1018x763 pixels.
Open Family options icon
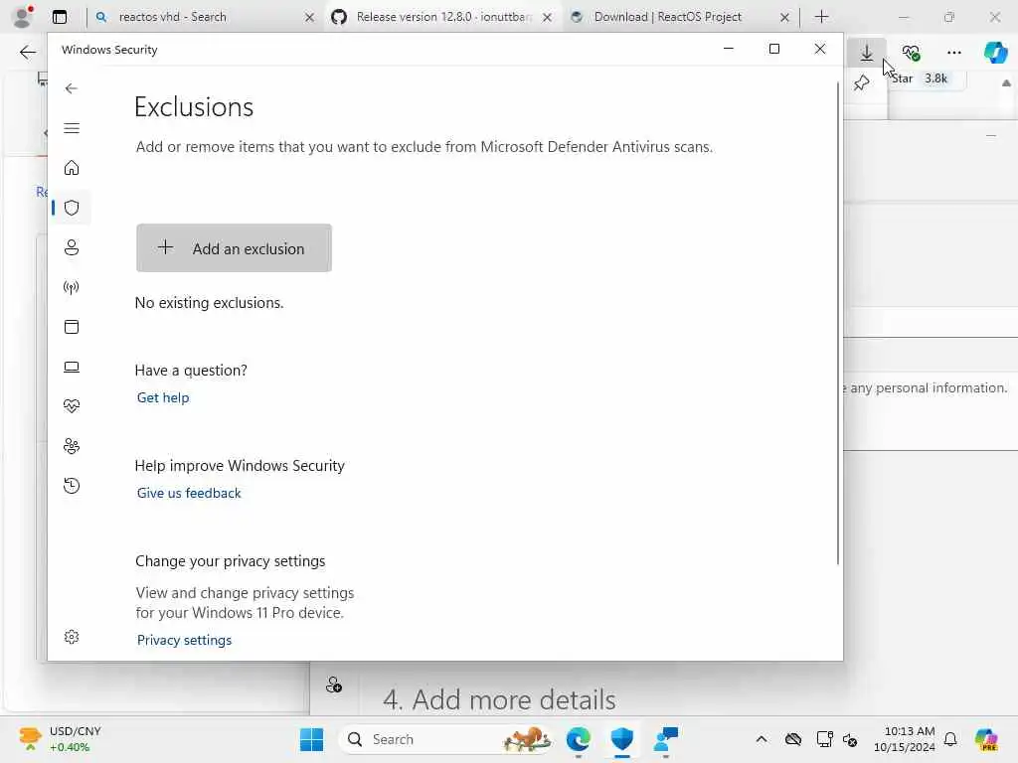[72, 446]
